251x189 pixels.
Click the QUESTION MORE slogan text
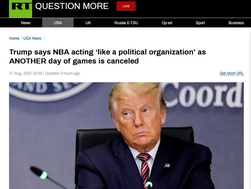point(72,6)
